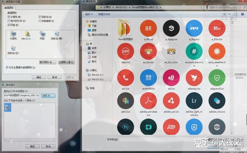Toggle the 回收站 desktop icon checkbox
The image size is (247, 153).
(x=40, y=17)
